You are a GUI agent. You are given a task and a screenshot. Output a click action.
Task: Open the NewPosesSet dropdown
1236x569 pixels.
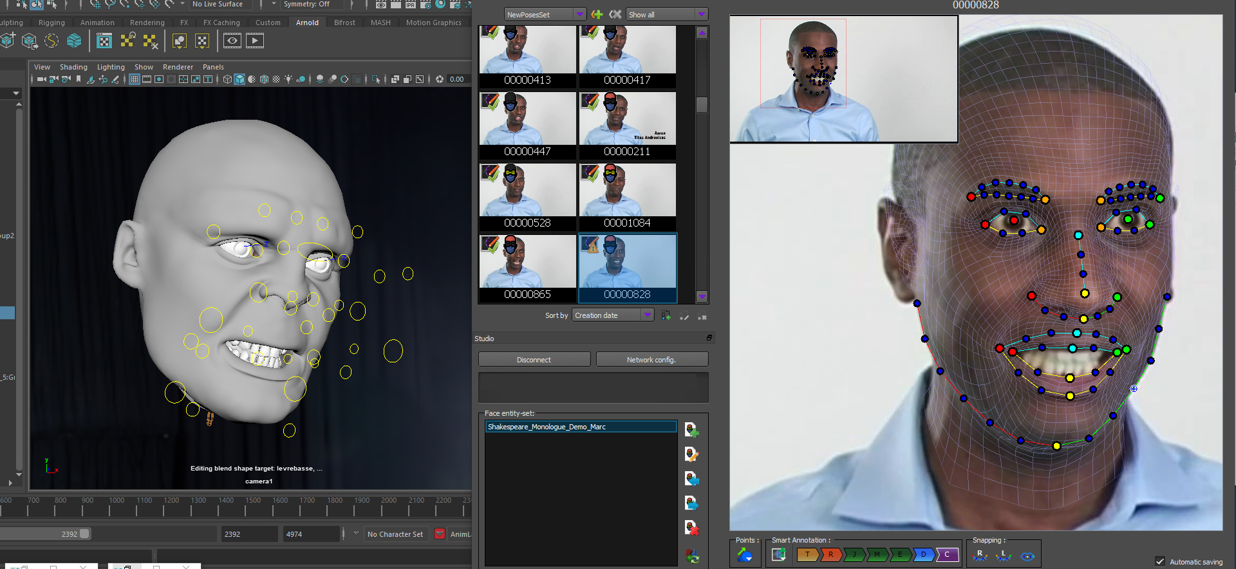[545, 14]
